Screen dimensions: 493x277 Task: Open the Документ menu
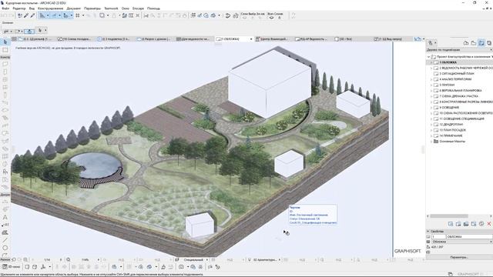(74, 8)
